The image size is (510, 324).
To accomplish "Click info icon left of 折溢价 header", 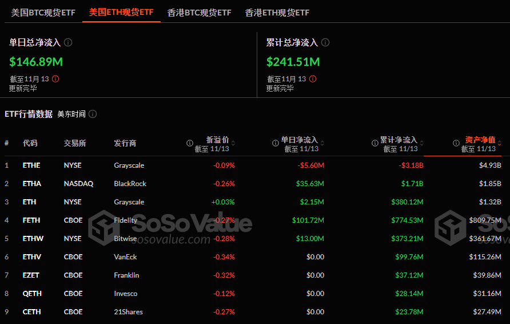I will point(190,143).
